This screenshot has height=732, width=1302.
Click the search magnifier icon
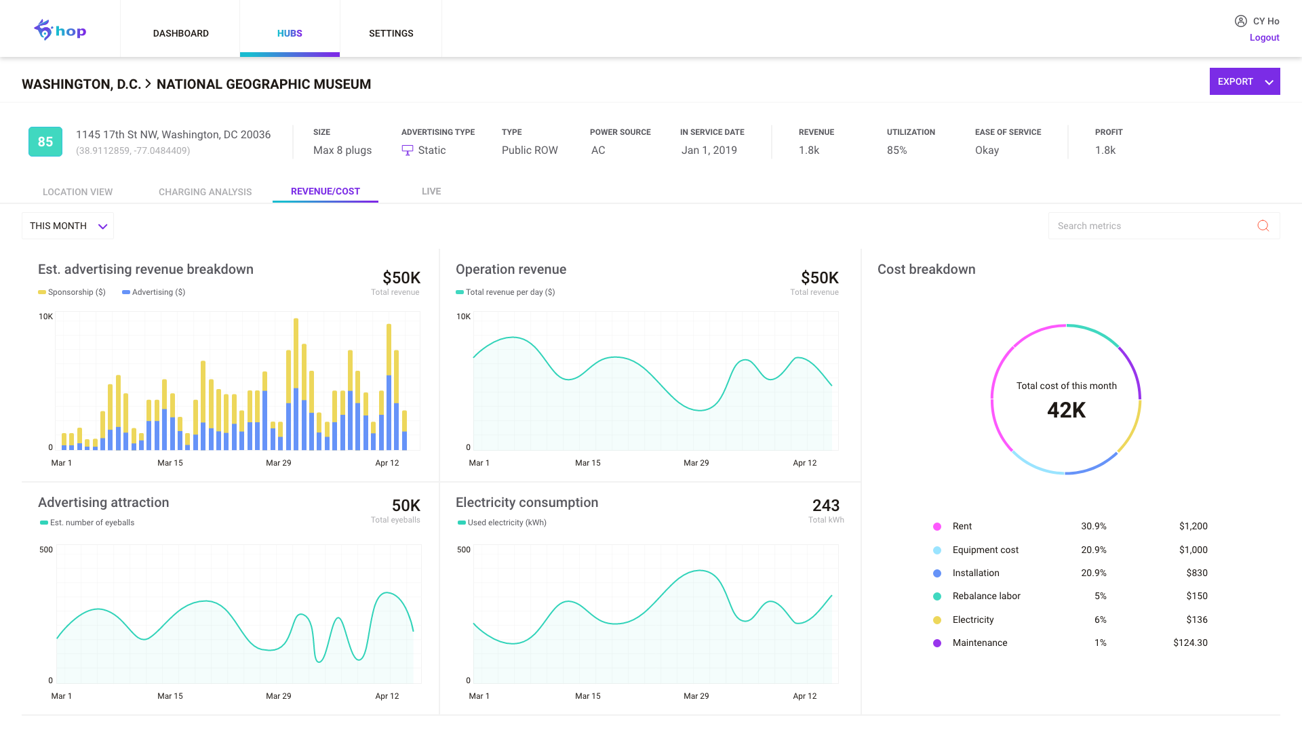coord(1263,226)
